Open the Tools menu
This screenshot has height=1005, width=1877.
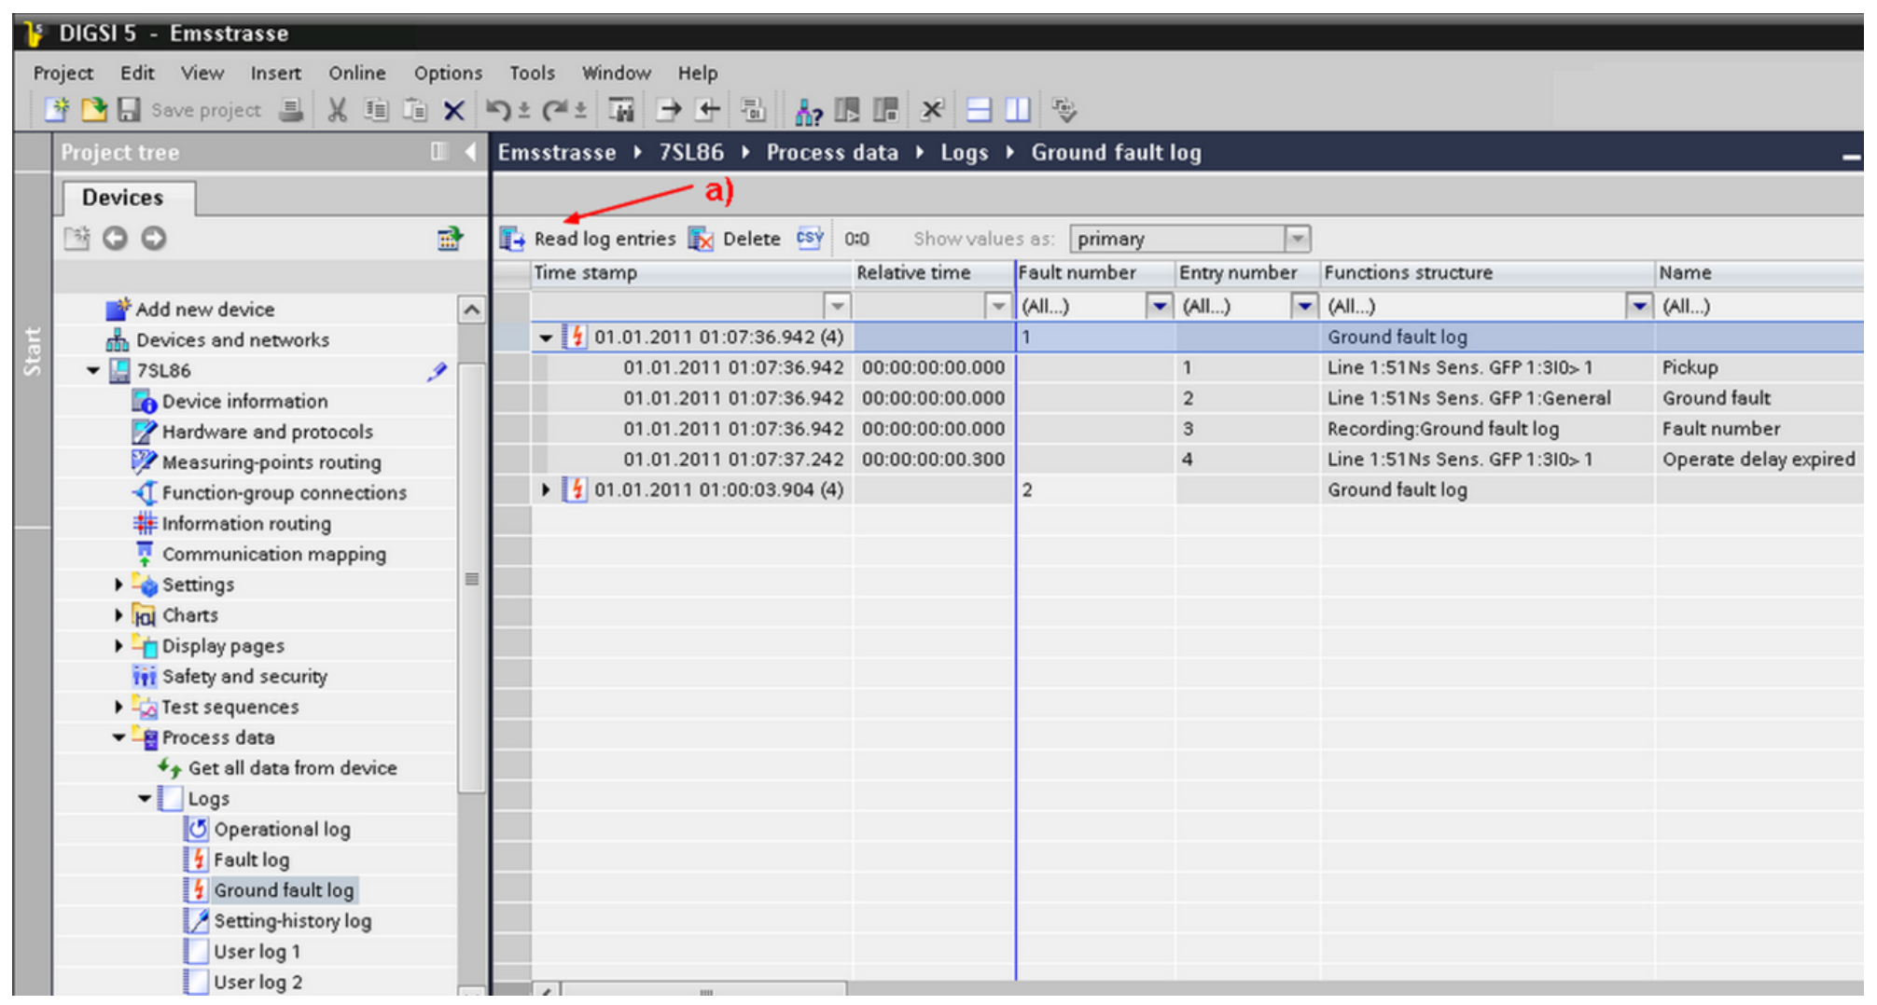(532, 73)
